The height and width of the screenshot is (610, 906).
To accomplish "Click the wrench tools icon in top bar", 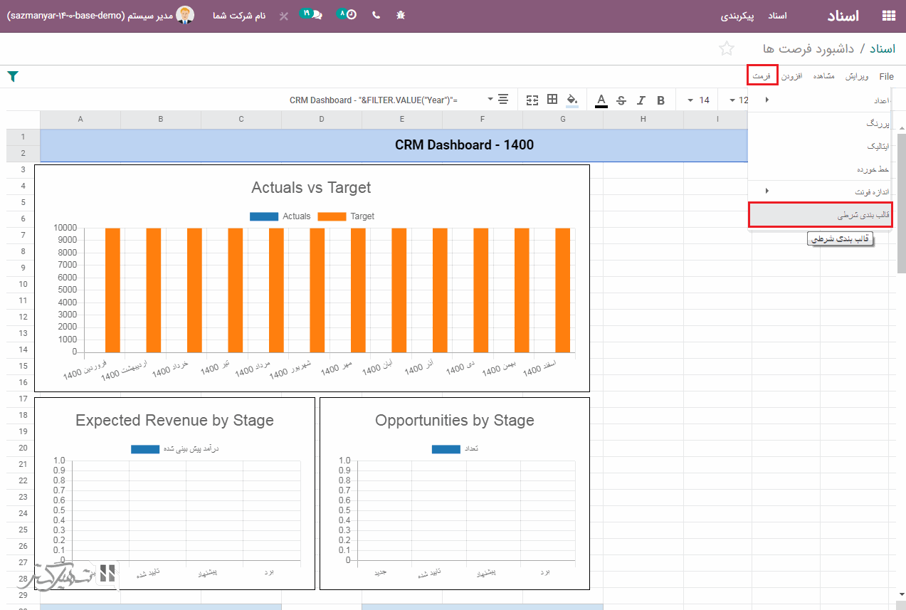I will (x=284, y=16).
